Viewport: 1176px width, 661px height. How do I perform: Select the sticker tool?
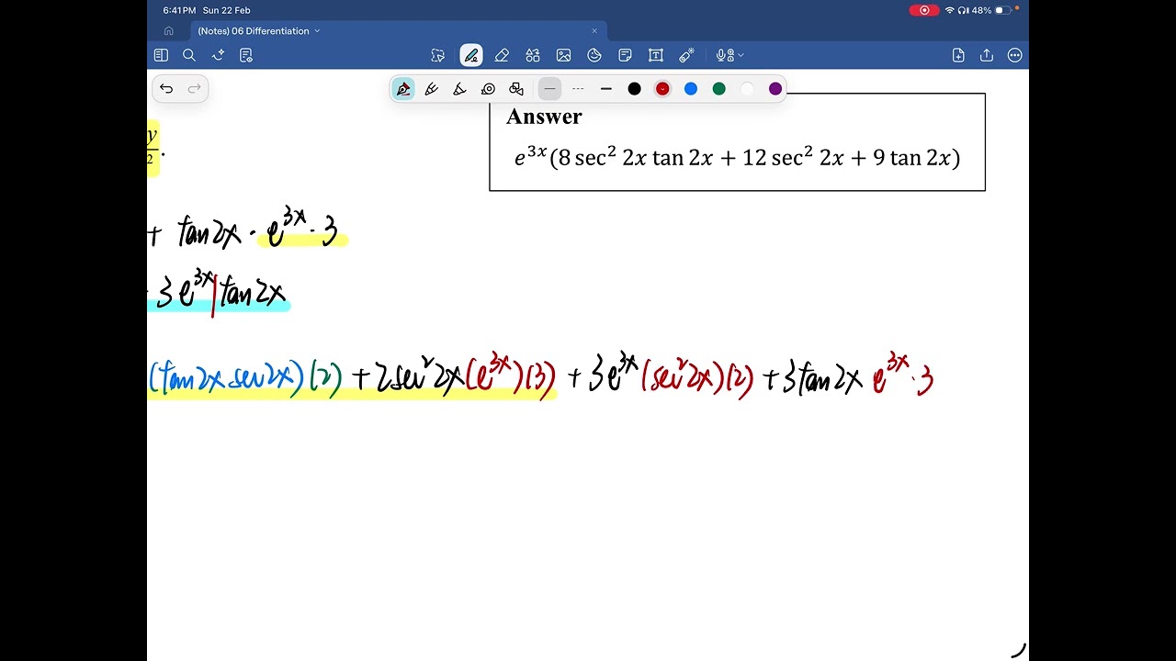point(594,55)
